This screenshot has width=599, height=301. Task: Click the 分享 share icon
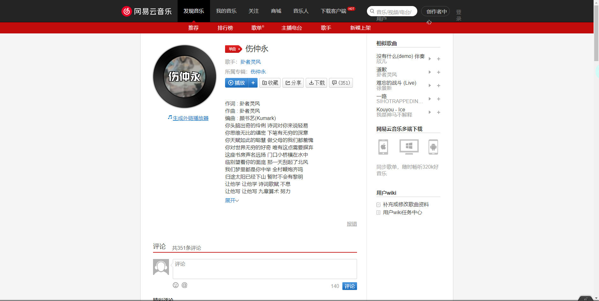click(x=287, y=83)
